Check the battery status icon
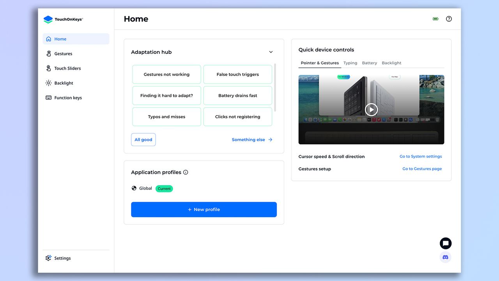The image size is (499, 281). pos(436,19)
